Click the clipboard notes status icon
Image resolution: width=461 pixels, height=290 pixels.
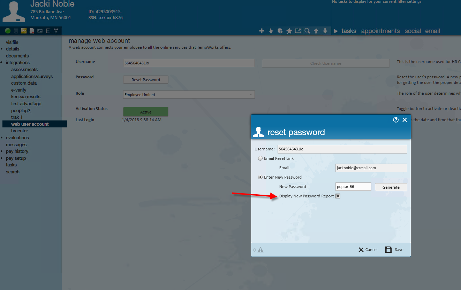(16, 31)
